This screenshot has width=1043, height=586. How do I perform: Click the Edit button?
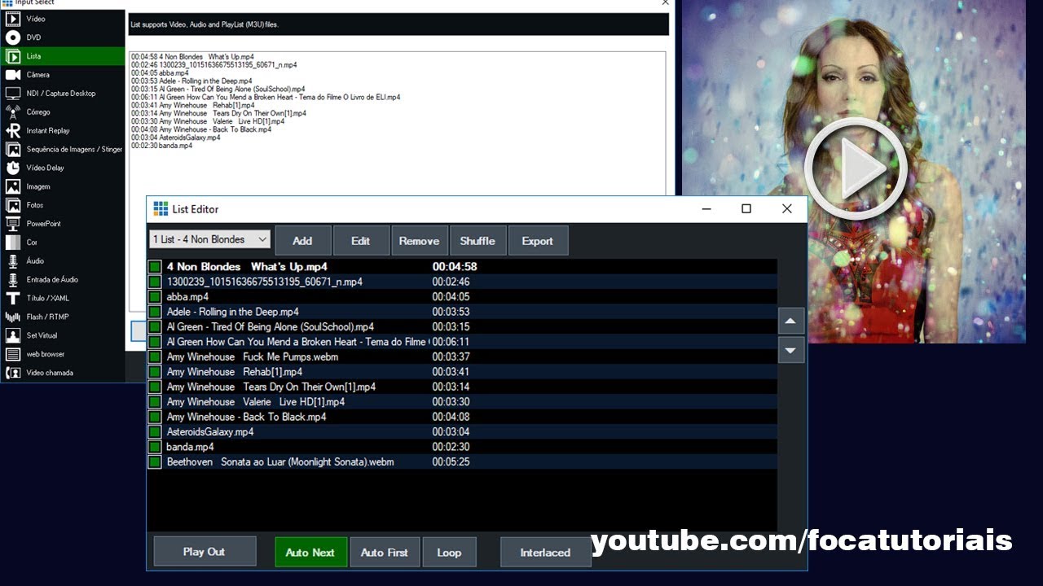[x=360, y=241]
